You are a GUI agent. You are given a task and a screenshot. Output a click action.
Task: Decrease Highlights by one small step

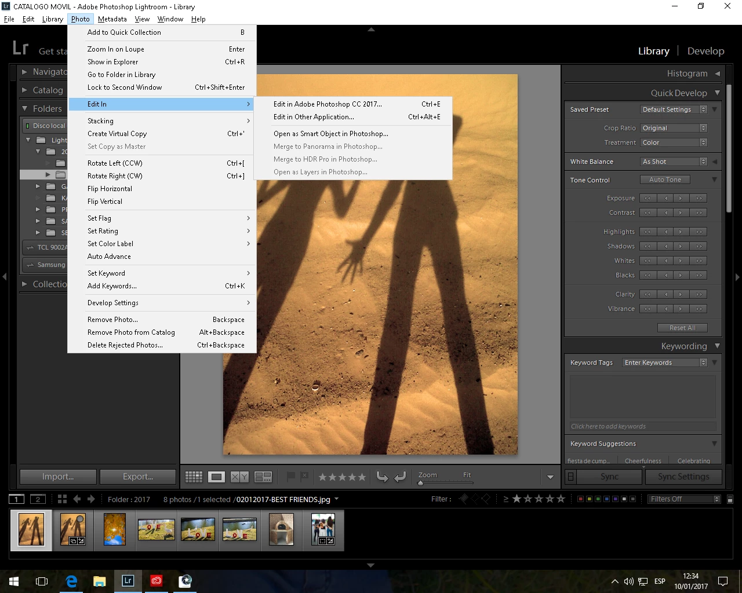click(x=665, y=232)
